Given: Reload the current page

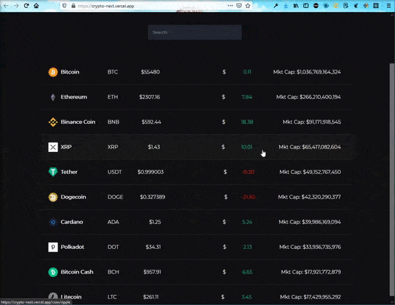Looking at the screenshot, I should click(x=26, y=5).
